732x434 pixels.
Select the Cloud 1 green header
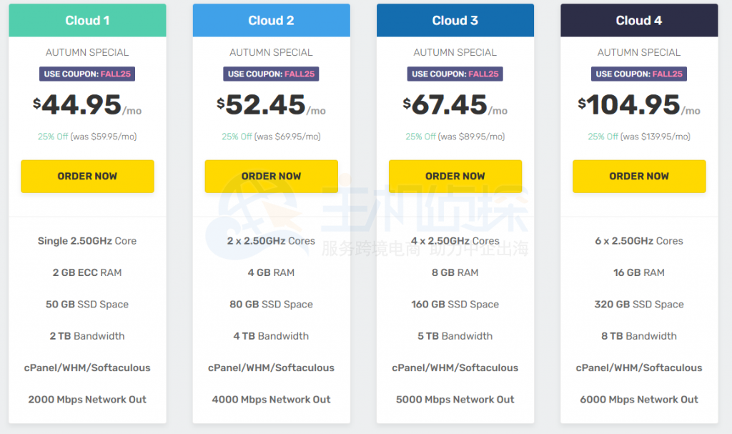(87, 21)
